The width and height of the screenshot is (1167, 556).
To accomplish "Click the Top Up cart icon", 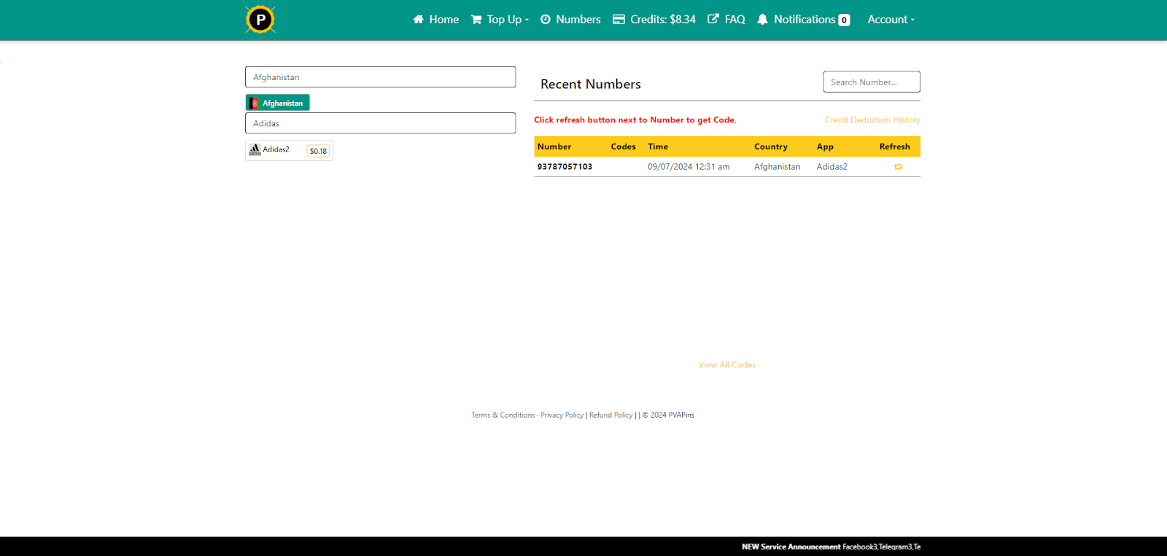I will tap(476, 20).
